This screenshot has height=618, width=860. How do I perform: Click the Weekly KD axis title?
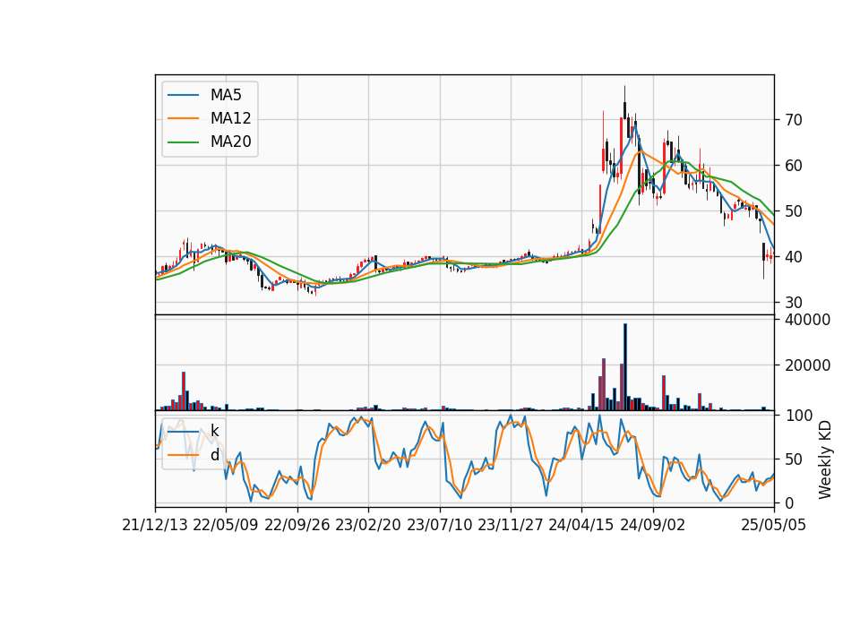coord(825,460)
